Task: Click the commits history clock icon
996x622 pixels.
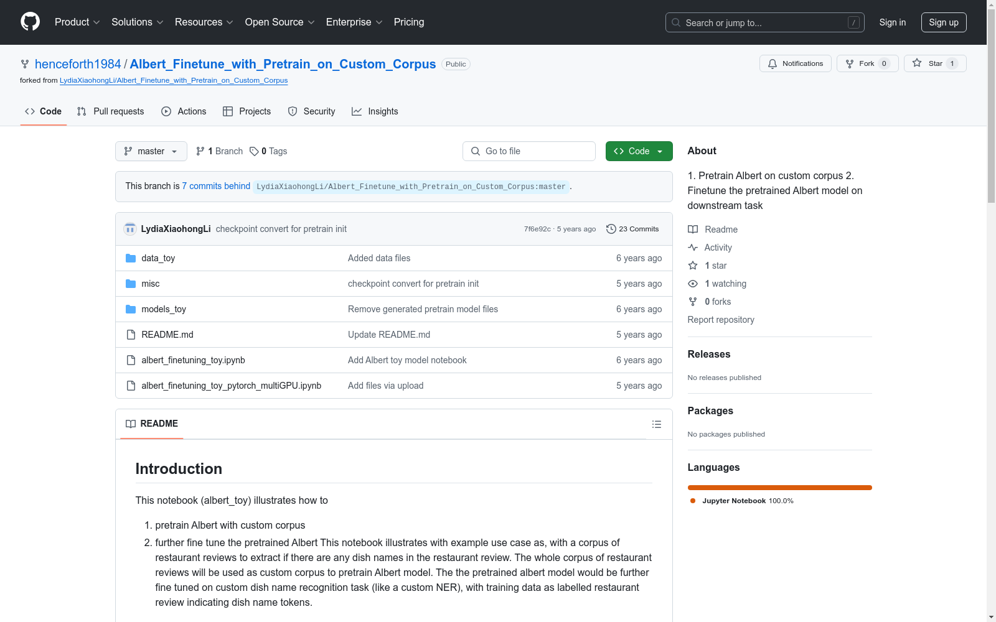Action: pos(611,229)
